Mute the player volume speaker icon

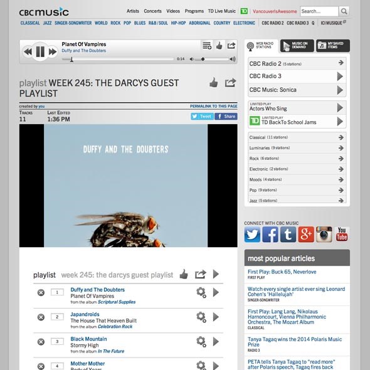coord(192,59)
